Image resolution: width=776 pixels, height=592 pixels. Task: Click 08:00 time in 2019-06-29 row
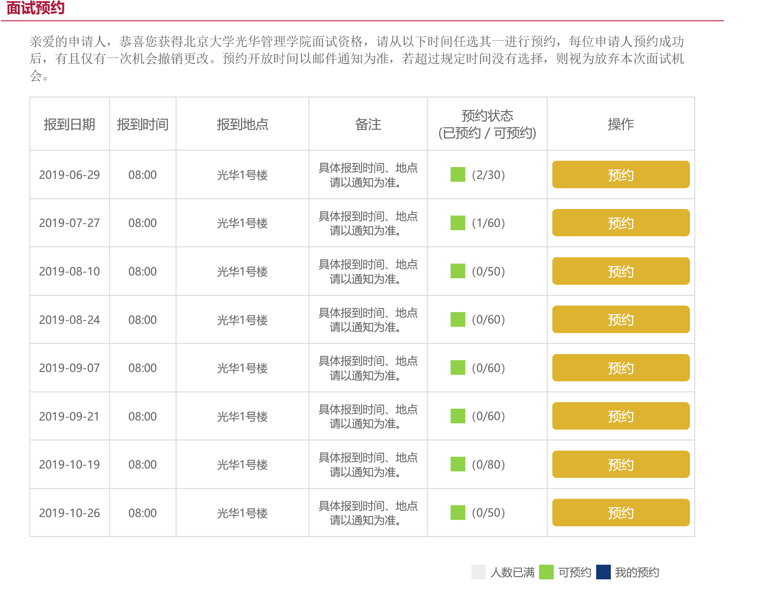coord(143,175)
